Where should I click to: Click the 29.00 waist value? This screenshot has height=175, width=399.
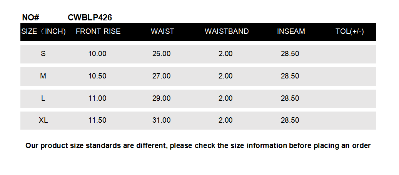click(161, 98)
